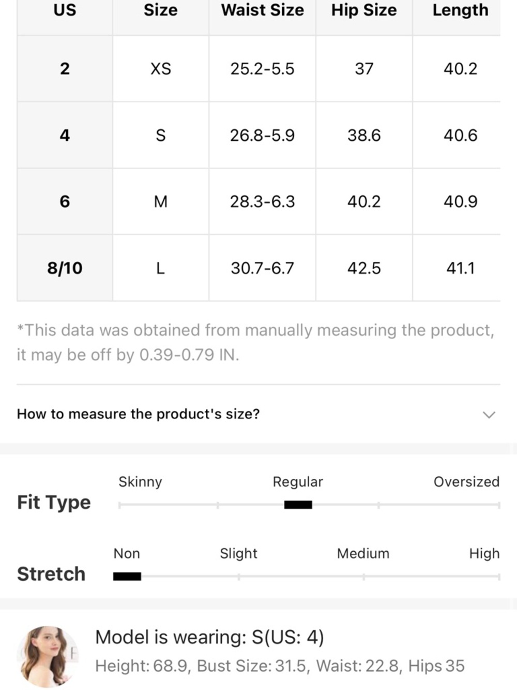Click the US 8/10 row header
This screenshot has height=690, width=517.
point(65,268)
